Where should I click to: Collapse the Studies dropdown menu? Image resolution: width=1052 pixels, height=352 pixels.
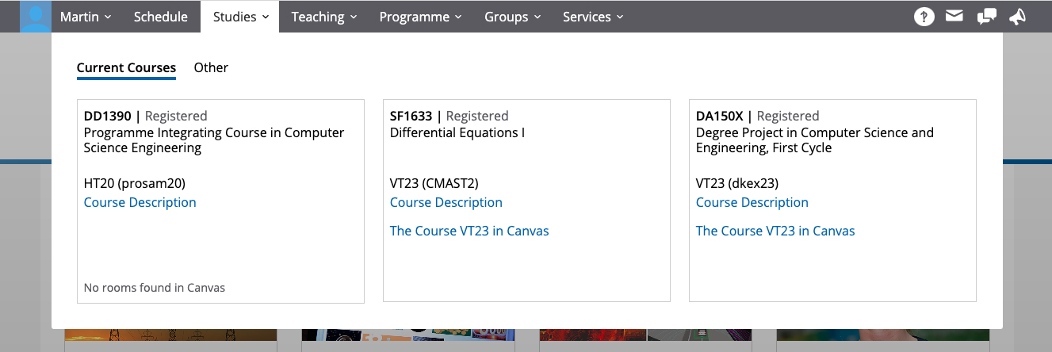pos(241,17)
